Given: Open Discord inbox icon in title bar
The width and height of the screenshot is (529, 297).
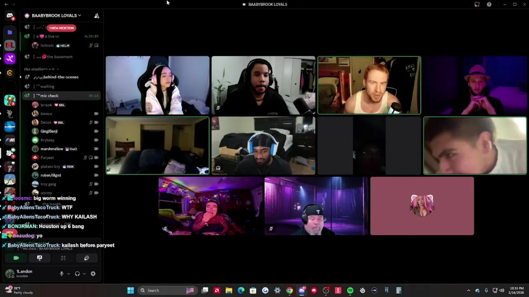Looking at the screenshot, I should coord(477,5).
